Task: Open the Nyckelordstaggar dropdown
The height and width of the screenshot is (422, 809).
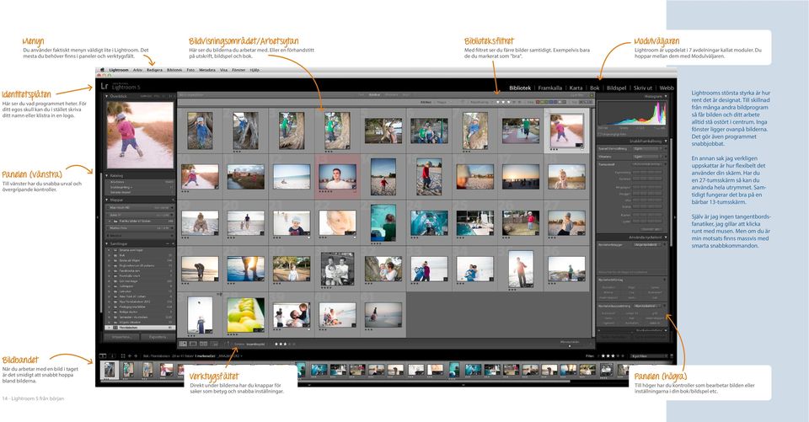Action: 646,244
